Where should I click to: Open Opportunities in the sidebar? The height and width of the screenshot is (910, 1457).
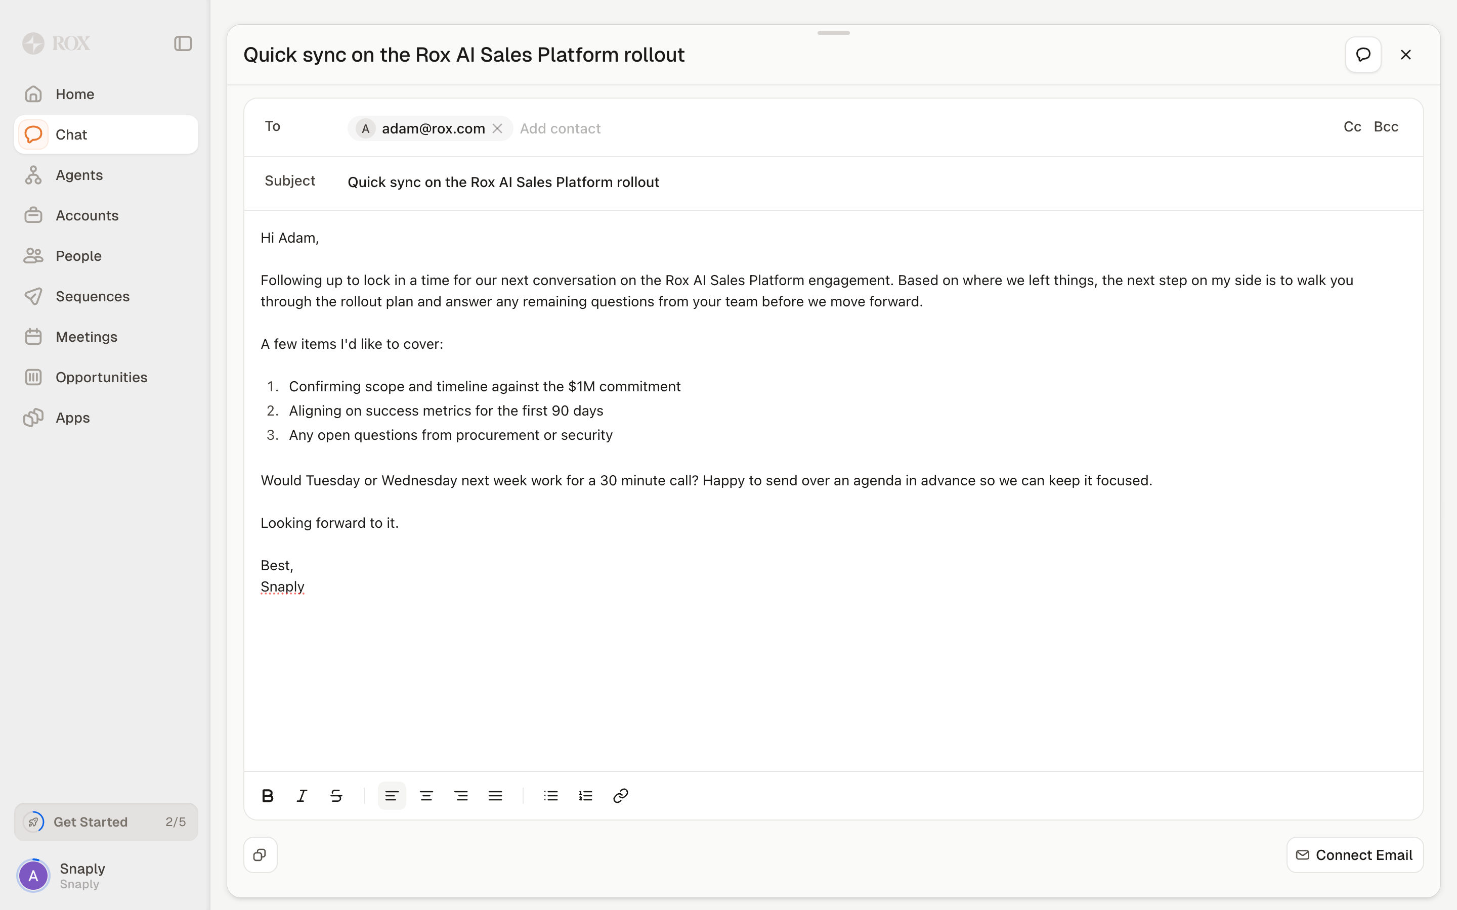click(x=106, y=377)
